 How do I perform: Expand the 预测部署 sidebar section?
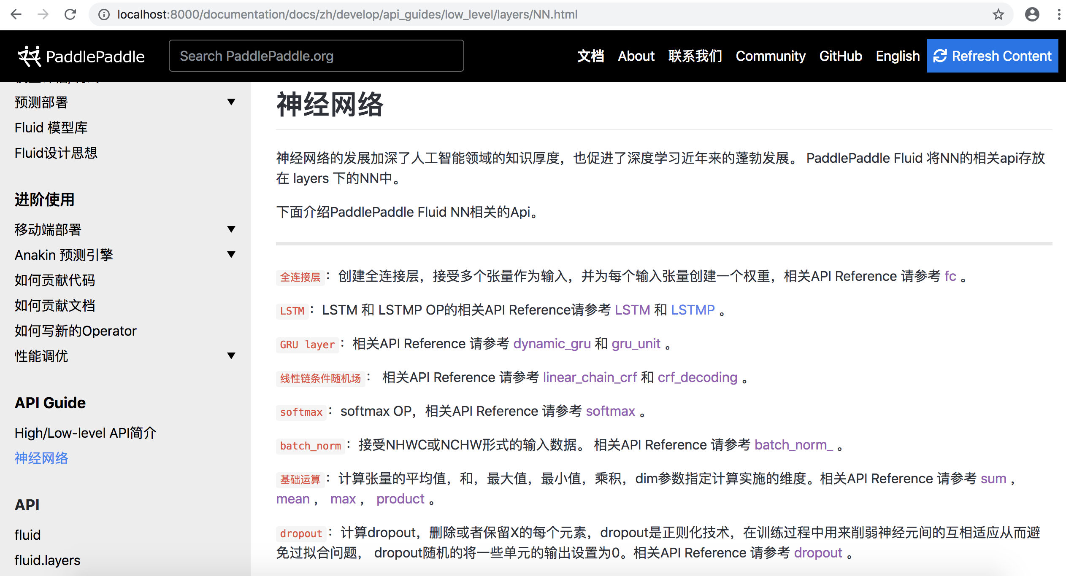point(231,102)
